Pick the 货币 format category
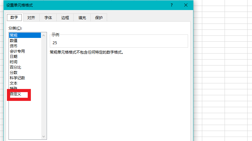 [14, 46]
